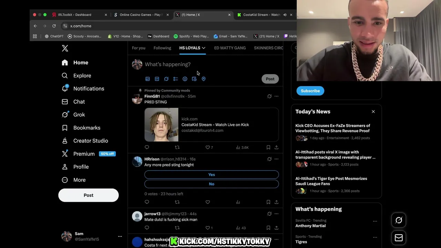Click the blue Subscribe button
Screen dimensions: 441x248
point(310,91)
